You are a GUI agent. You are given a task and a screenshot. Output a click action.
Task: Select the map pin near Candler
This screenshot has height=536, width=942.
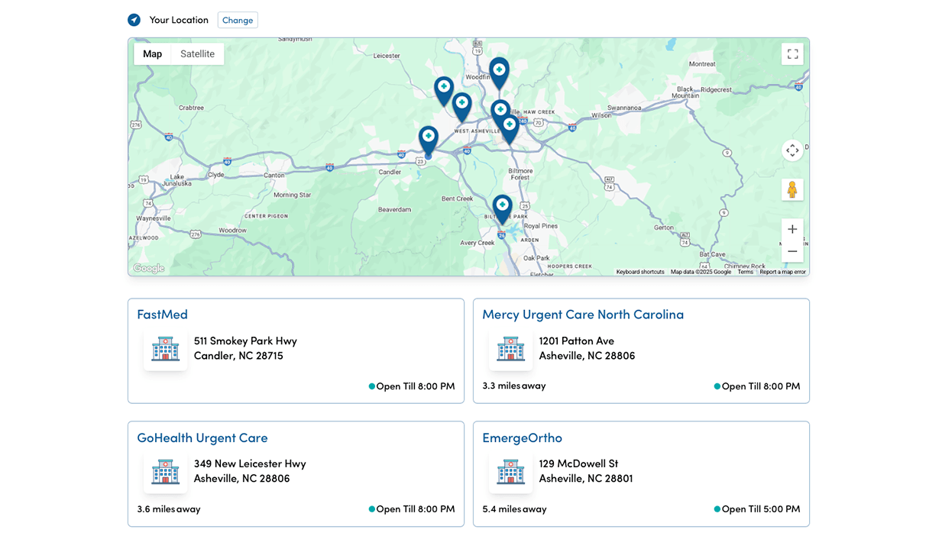click(429, 138)
